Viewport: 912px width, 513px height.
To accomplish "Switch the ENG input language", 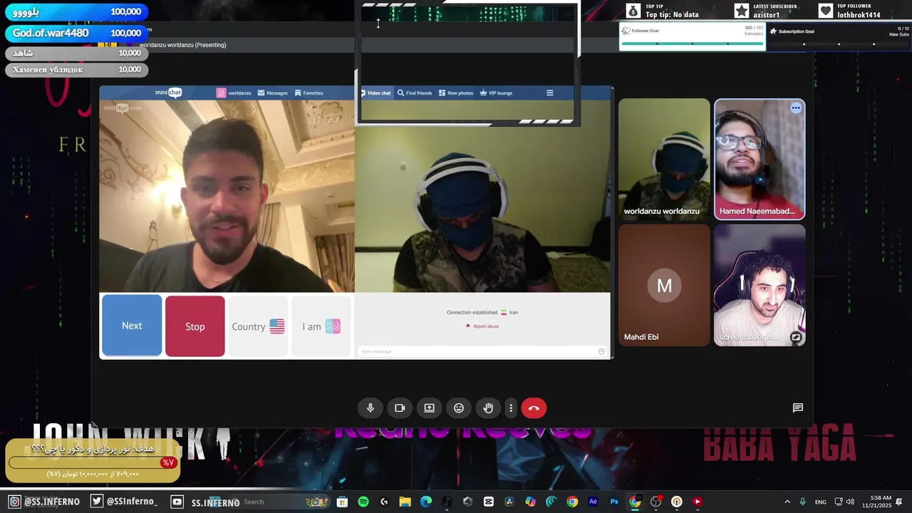I will point(821,502).
